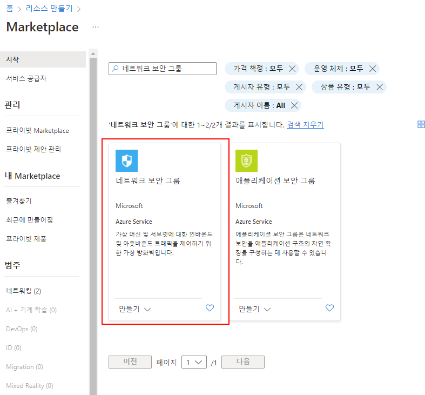This screenshot has height=395, width=425.
Task: Click the sidebar vertical scrollbar track
Action: 93,226
